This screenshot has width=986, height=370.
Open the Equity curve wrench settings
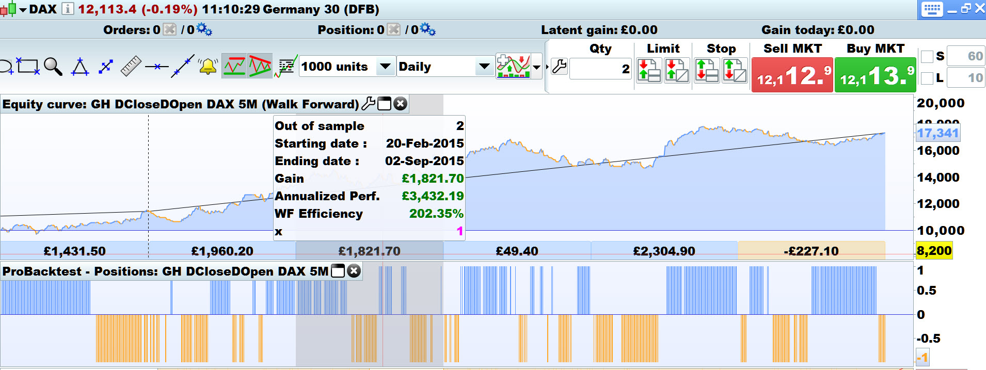[x=368, y=104]
